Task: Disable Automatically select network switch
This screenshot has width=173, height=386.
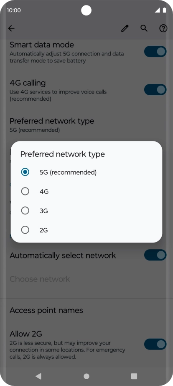Action: pyautogui.click(x=155, y=255)
